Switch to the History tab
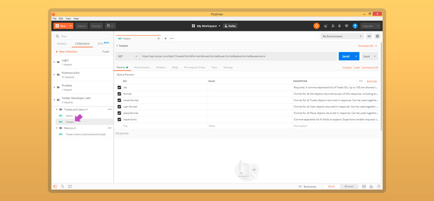 pyautogui.click(x=61, y=44)
